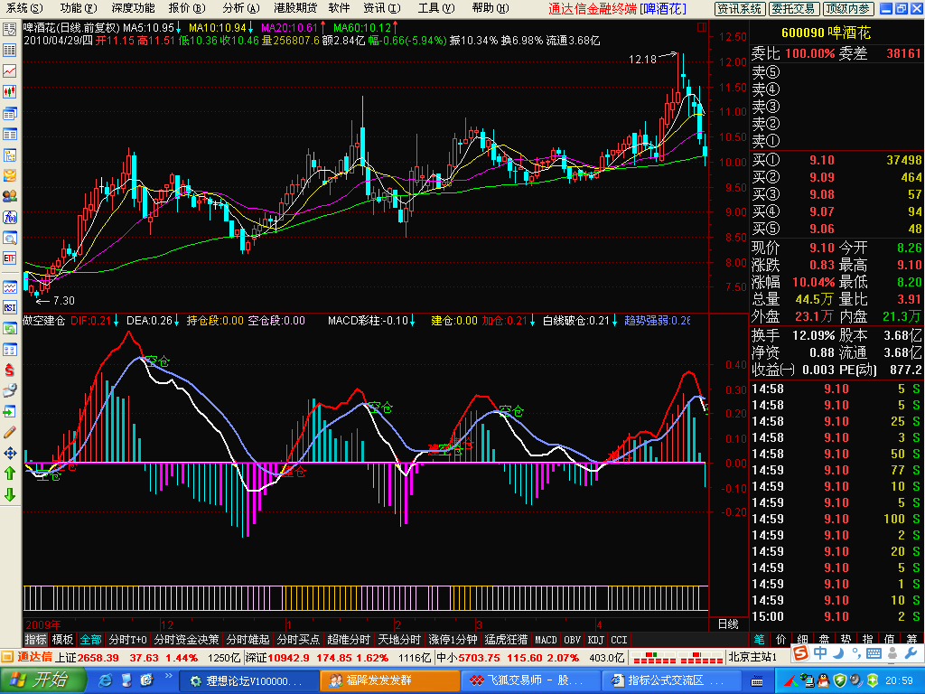Select the 指标 tab at bottom

36,640
